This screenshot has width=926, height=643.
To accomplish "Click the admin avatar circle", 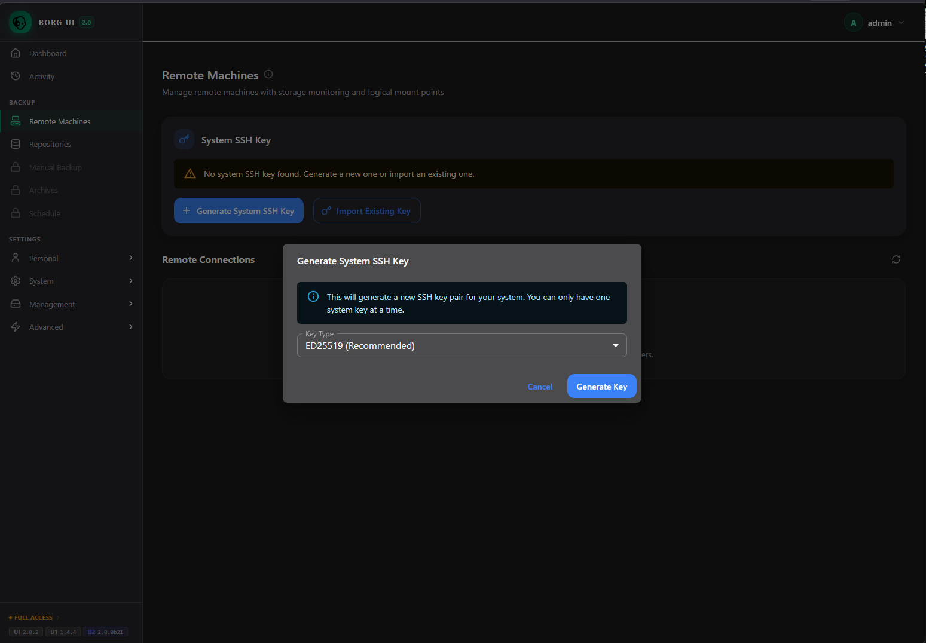I will 853,22.
